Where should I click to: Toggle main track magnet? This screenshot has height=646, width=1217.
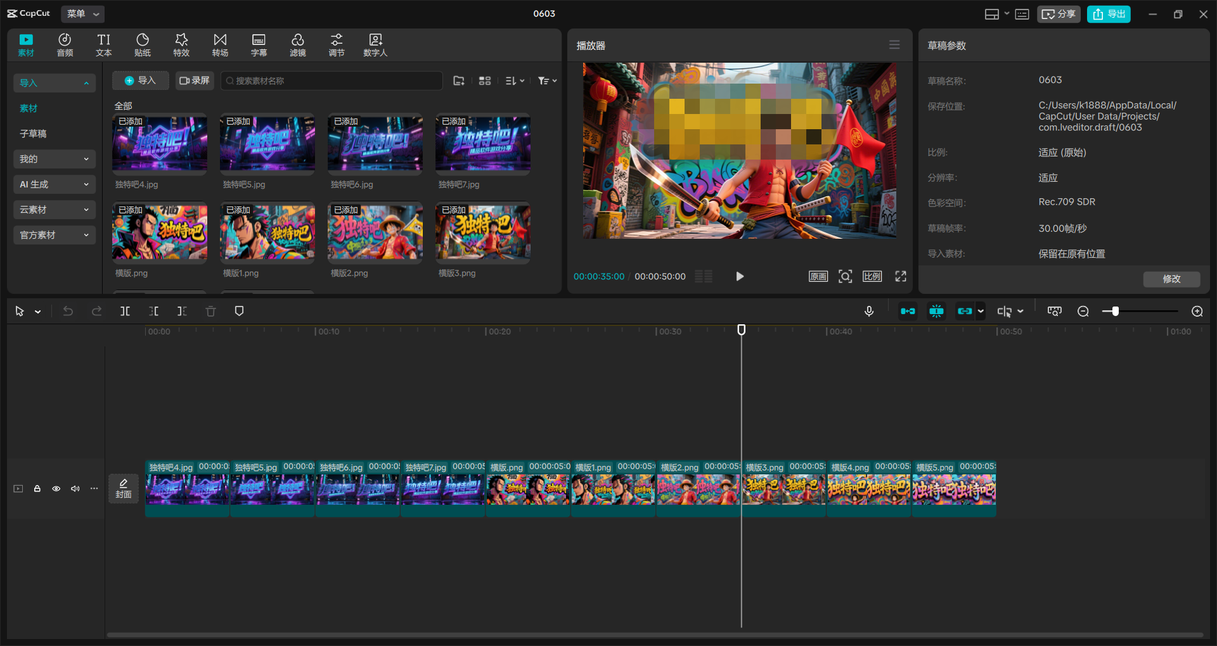point(908,311)
